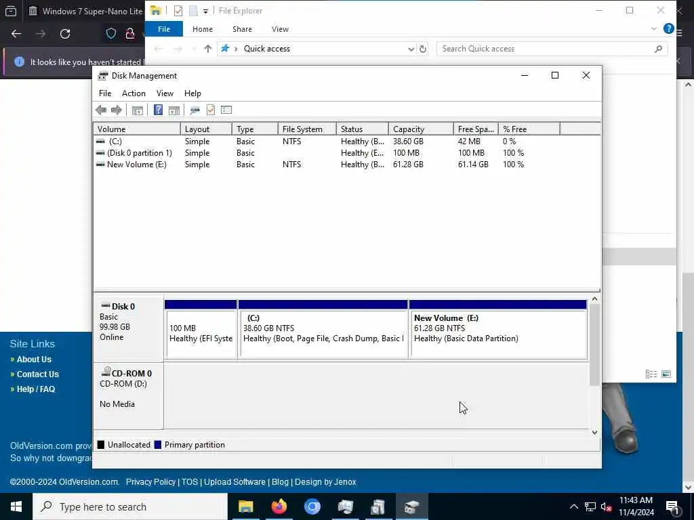Click the browser shield tracking protection icon
The height and width of the screenshot is (520, 694).
pos(111,34)
